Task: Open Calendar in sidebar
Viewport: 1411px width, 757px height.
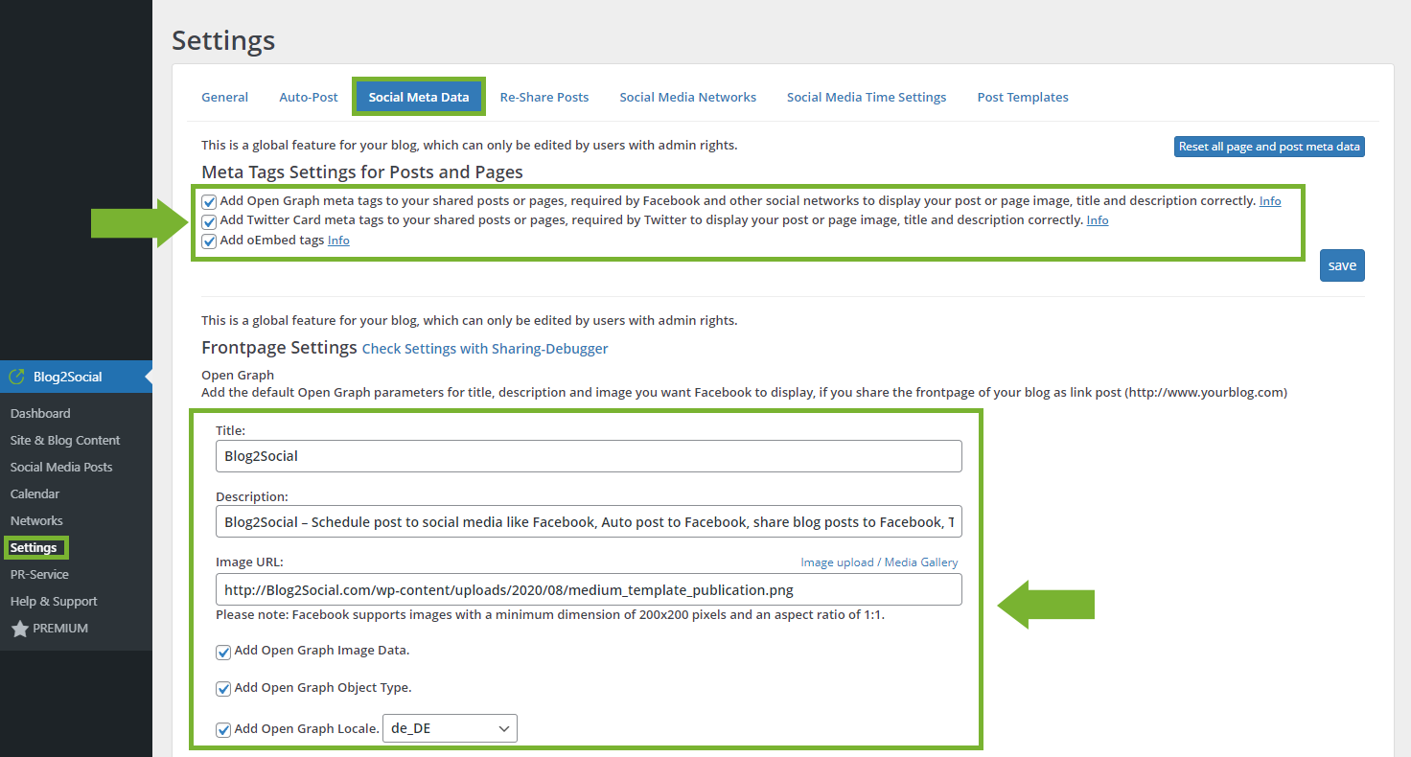Action: 35,493
